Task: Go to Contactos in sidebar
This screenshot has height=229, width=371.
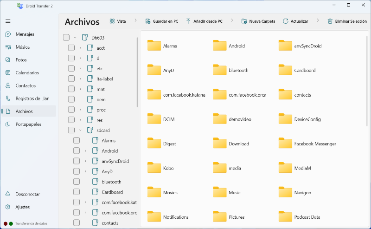Action: point(29,85)
